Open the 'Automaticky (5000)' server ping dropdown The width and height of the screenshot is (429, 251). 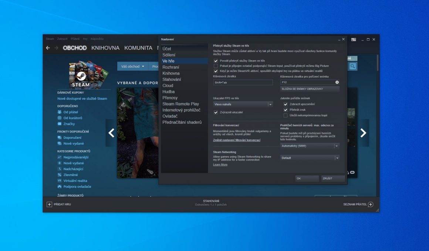point(310,146)
